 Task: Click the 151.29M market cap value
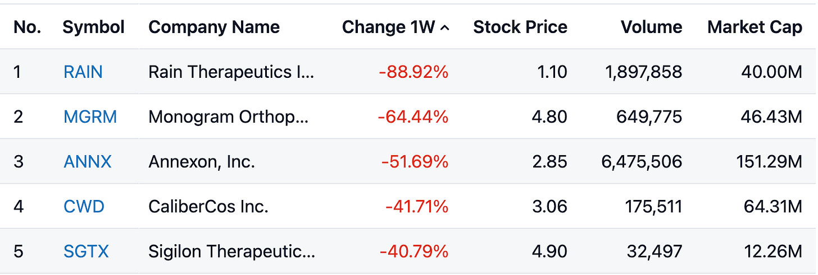pyautogui.click(x=769, y=162)
